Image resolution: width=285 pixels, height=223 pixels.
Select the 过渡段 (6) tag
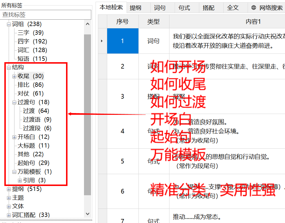coord(37,128)
